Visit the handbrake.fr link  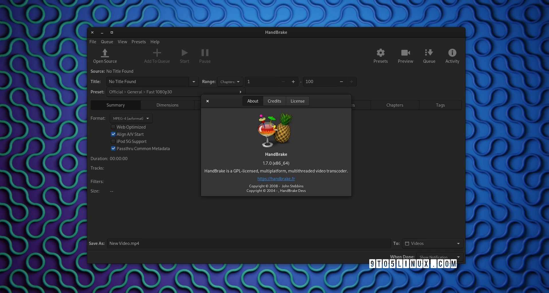tap(276, 178)
